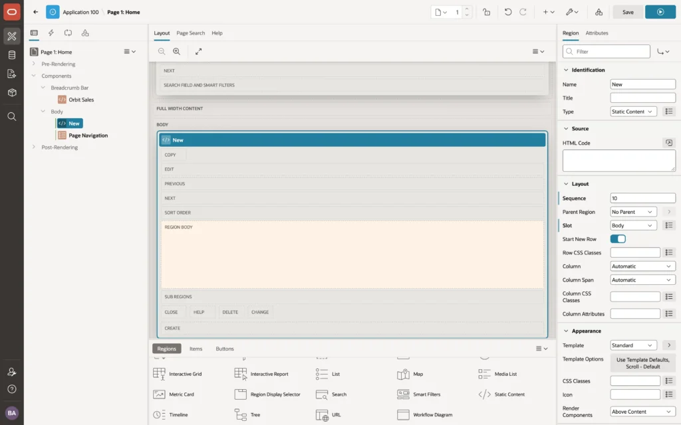Open the Slot Body dropdown
Viewport: 681px width, 425px height.
[x=633, y=226]
